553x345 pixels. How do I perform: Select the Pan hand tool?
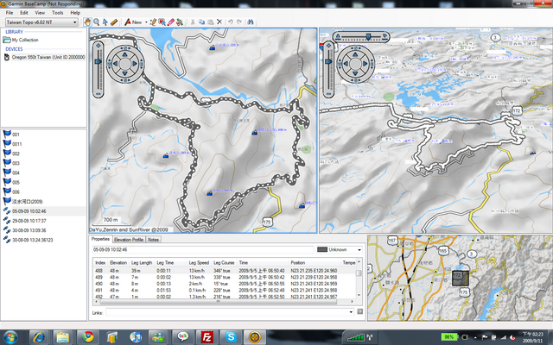pos(87,22)
